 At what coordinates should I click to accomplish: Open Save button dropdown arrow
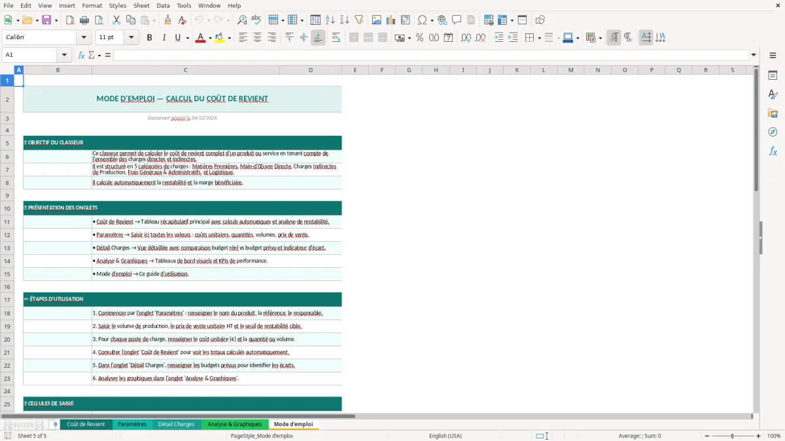[56, 20]
